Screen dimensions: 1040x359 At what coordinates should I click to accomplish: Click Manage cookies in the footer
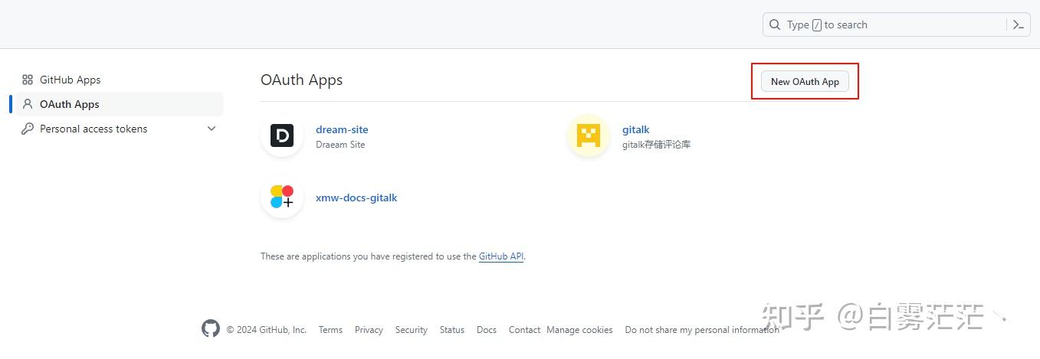(x=579, y=330)
